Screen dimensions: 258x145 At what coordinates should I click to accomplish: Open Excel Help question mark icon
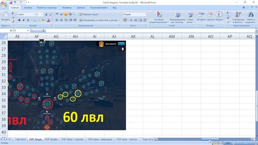pos(244,7)
